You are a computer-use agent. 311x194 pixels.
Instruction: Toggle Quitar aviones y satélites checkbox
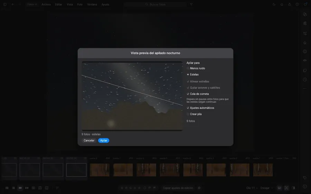tap(203, 88)
